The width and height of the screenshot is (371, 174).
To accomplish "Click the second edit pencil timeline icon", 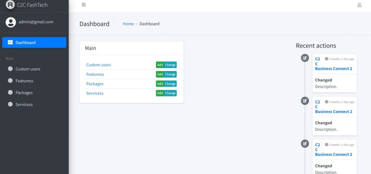I will [x=305, y=101].
